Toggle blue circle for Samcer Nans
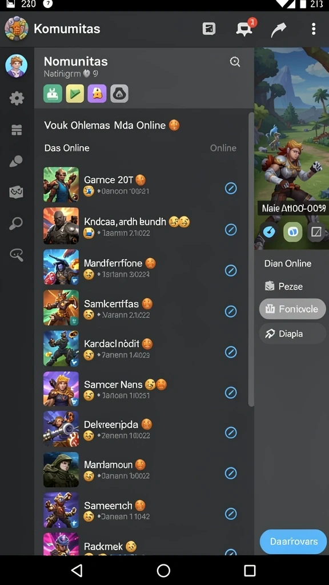 tap(231, 392)
